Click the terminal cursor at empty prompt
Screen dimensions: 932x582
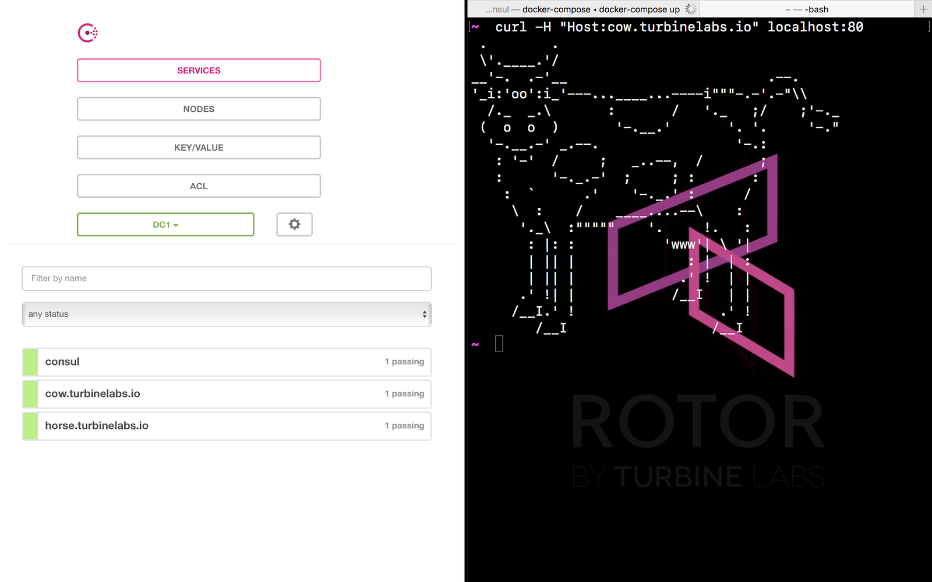coord(499,344)
